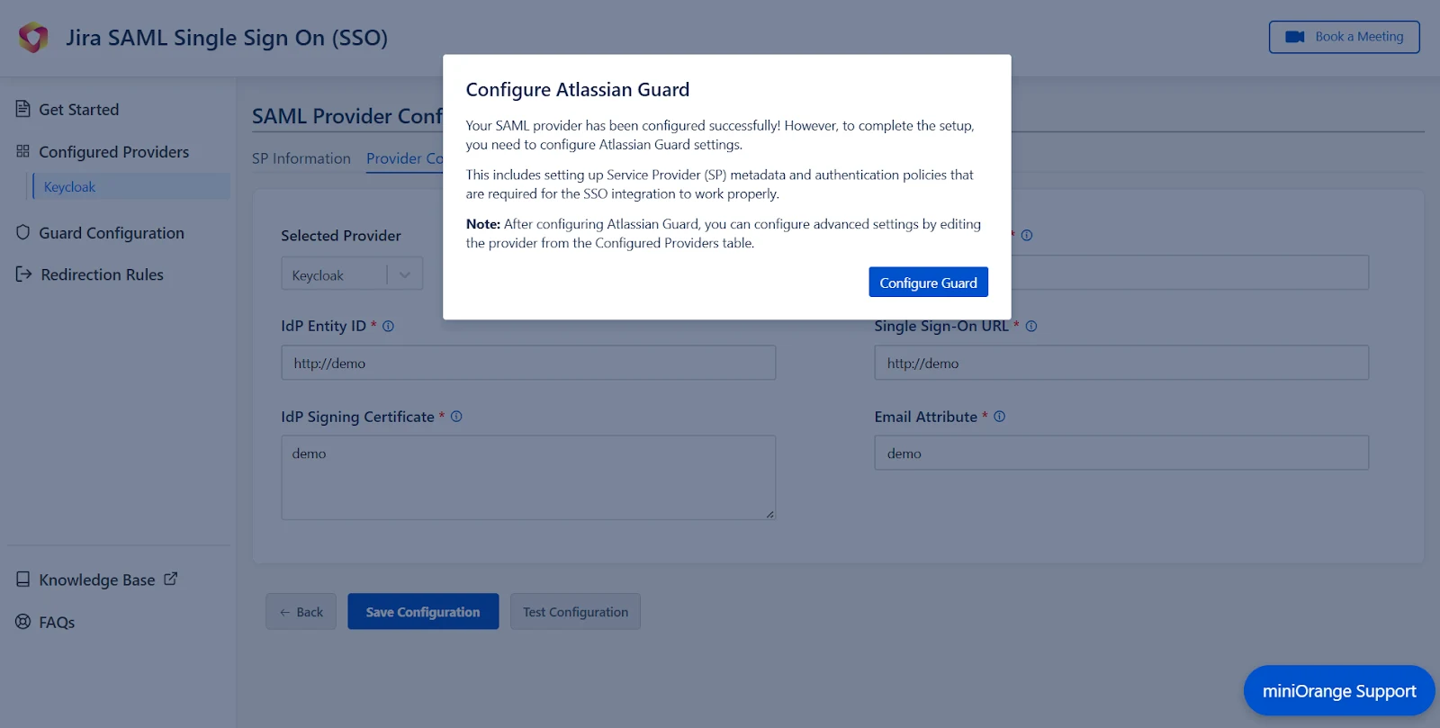This screenshot has width=1440, height=728.
Task: Open Knowledge Base via its external link icon
Action: click(171, 579)
